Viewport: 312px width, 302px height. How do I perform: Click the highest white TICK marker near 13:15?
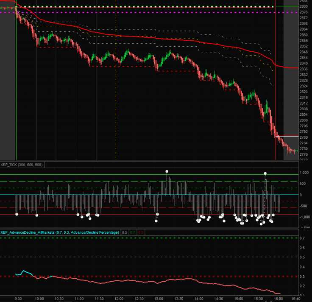pyautogui.click(x=167, y=171)
